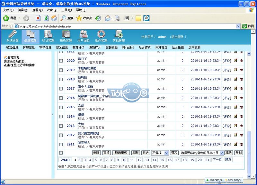
Task: Collapse left panel with splitter arrow
Action: (x=53, y=115)
